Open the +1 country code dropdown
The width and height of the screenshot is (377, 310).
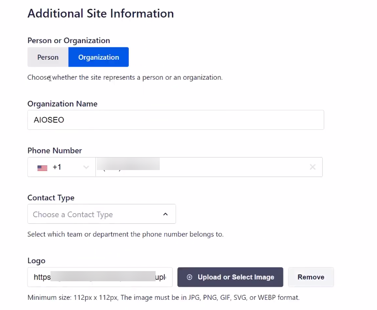click(62, 167)
